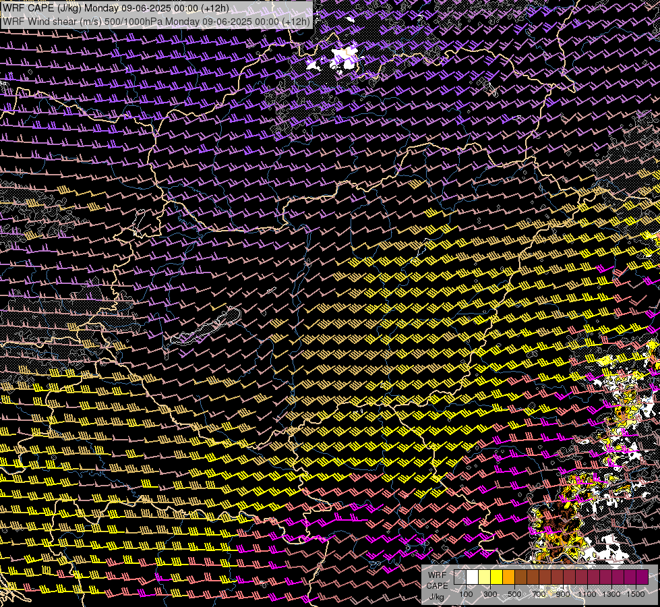Select the bright yellow CAPE legend swatch

point(497,577)
